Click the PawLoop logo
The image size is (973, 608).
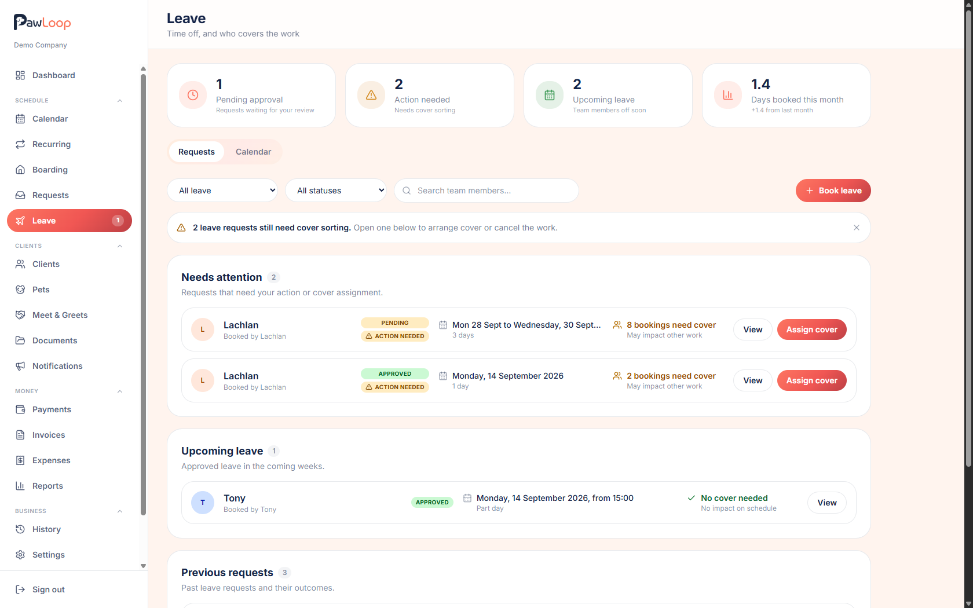(x=42, y=23)
